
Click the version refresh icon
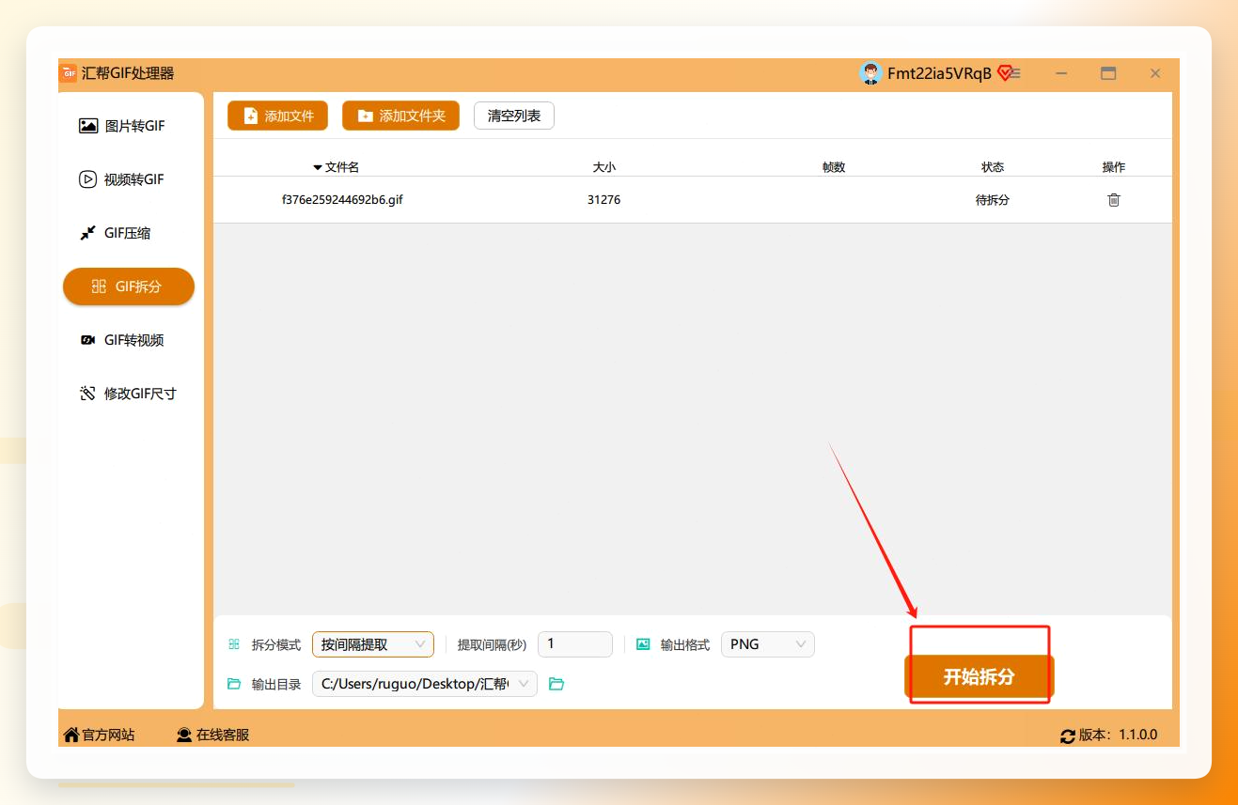point(1067,736)
